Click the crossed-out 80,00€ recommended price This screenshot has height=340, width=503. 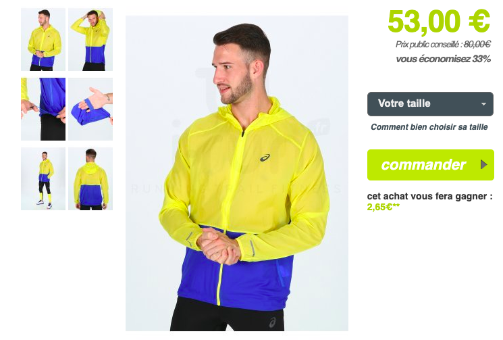[477, 45]
